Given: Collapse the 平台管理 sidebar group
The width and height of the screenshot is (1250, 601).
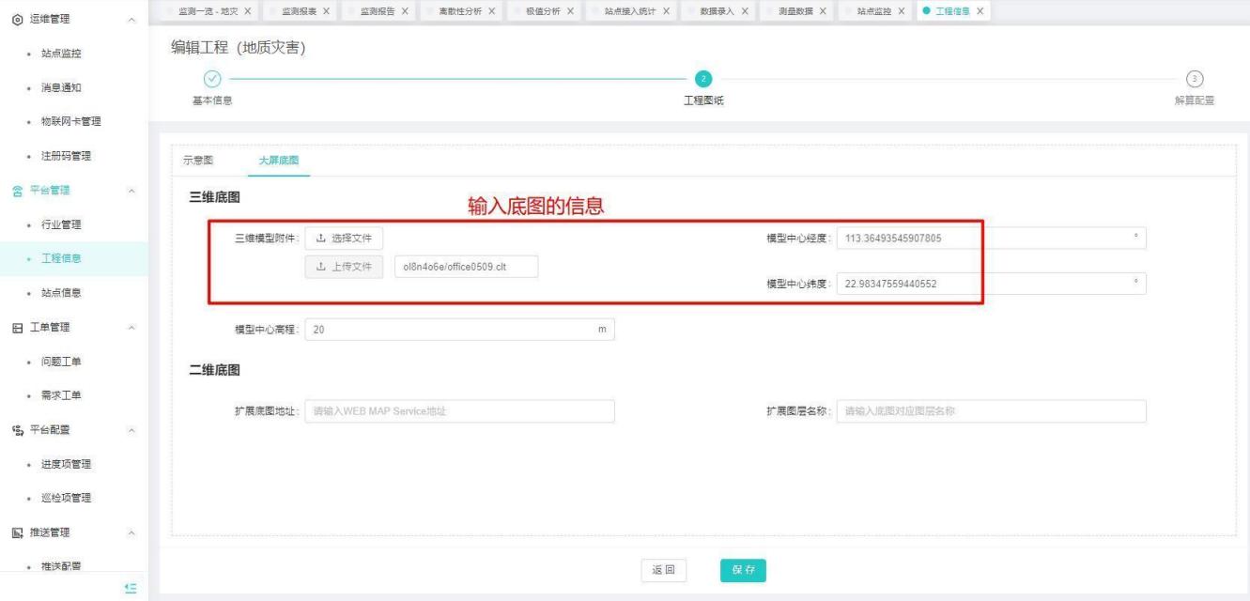Looking at the screenshot, I should click(131, 191).
